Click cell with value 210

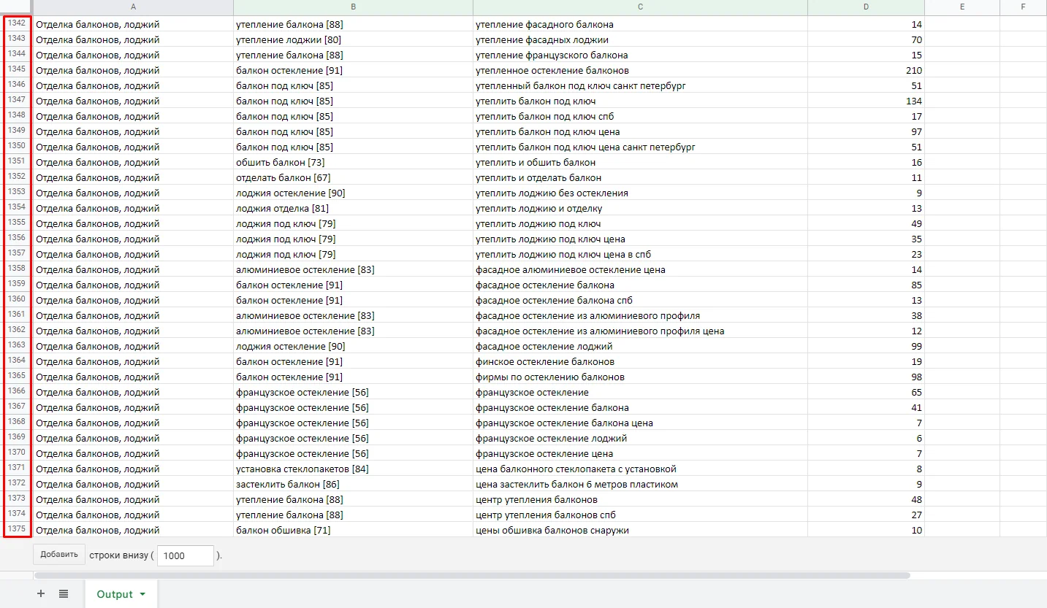866,70
